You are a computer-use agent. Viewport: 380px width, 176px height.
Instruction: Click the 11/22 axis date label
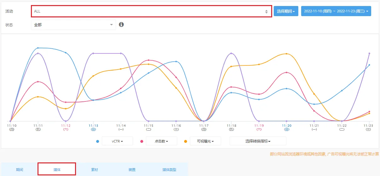coord(342,127)
